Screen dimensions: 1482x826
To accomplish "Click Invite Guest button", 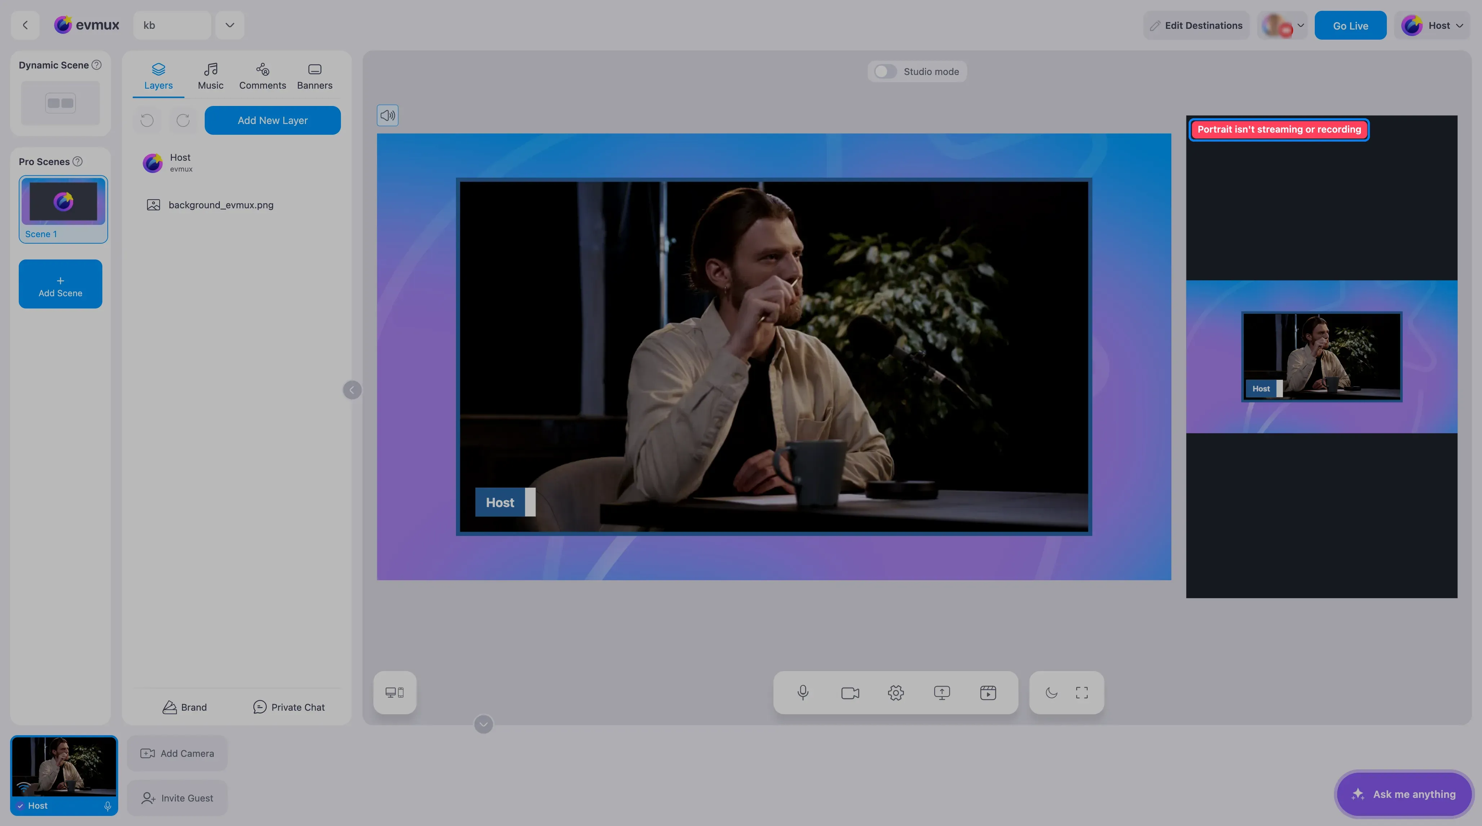I will pos(177,798).
